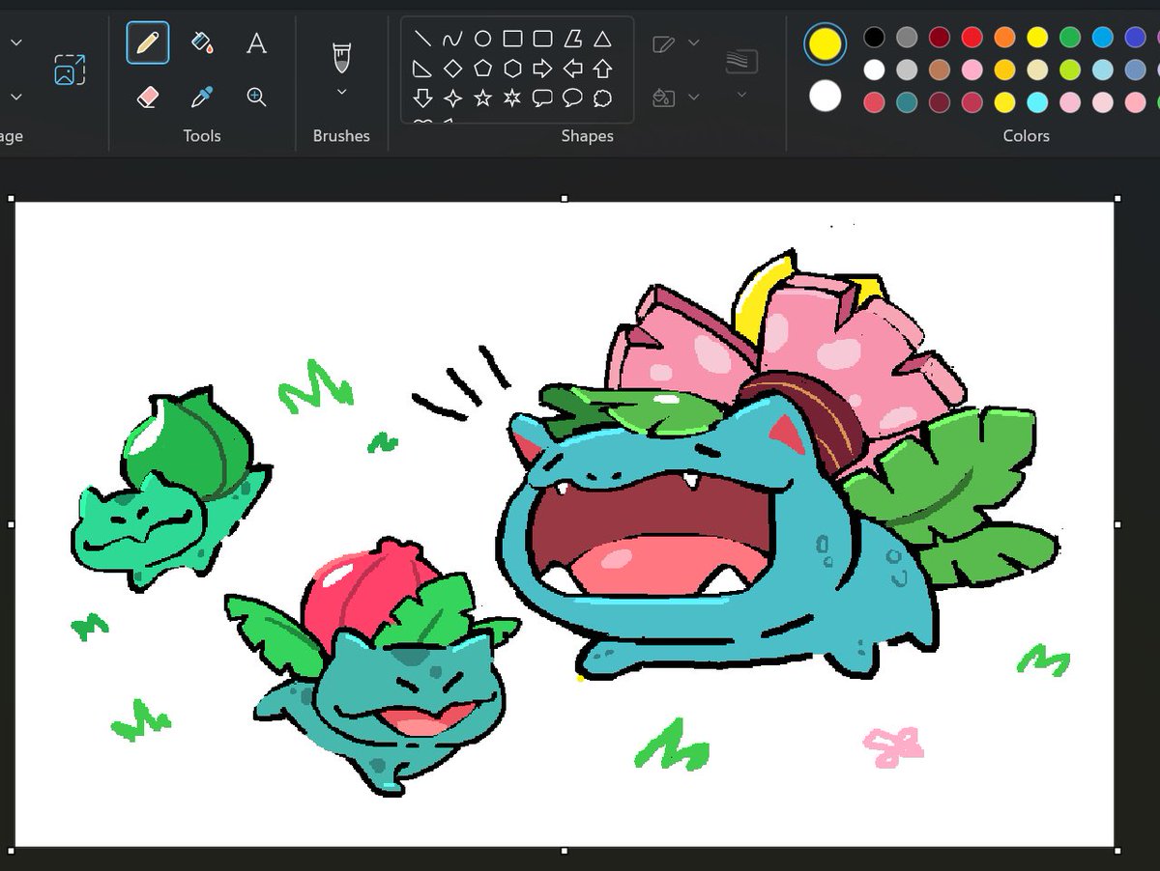
Task: Select the Cloud callout shape
Action: (602, 98)
